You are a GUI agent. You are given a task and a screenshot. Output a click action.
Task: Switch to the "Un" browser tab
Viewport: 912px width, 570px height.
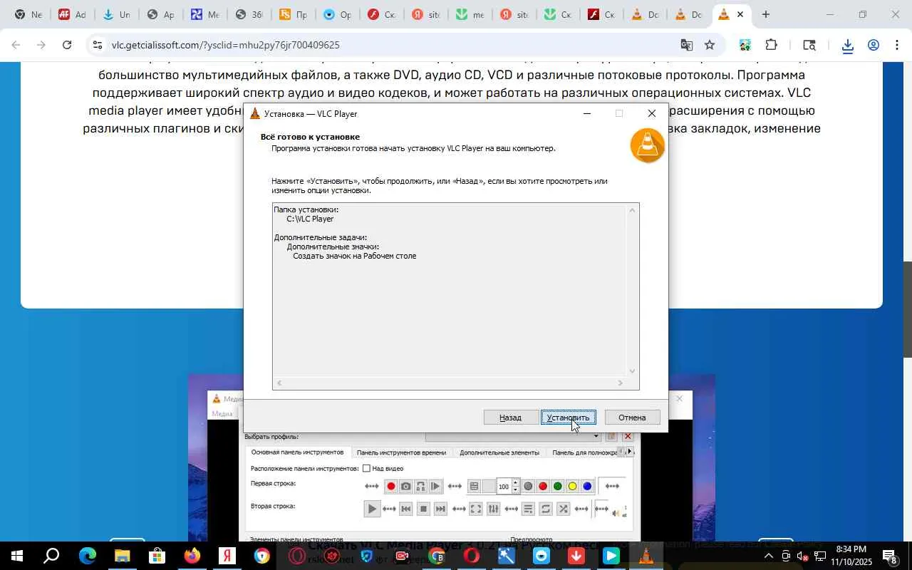[x=115, y=14]
